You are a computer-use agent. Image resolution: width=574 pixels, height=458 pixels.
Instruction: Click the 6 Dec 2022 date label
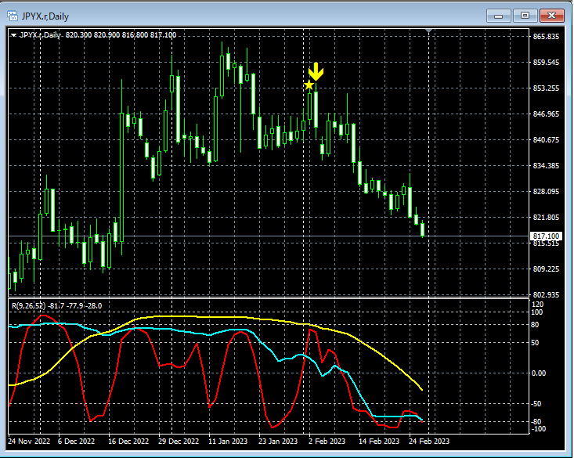click(76, 441)
